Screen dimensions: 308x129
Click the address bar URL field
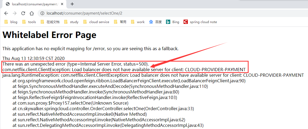pyautogui.click(x=173, y=13)
